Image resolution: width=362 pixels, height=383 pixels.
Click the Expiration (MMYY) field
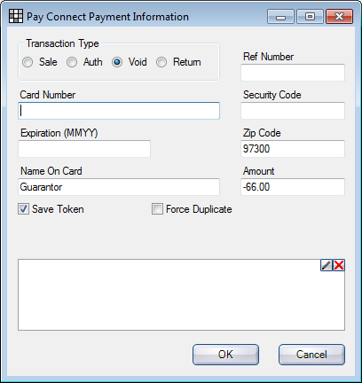84,149
